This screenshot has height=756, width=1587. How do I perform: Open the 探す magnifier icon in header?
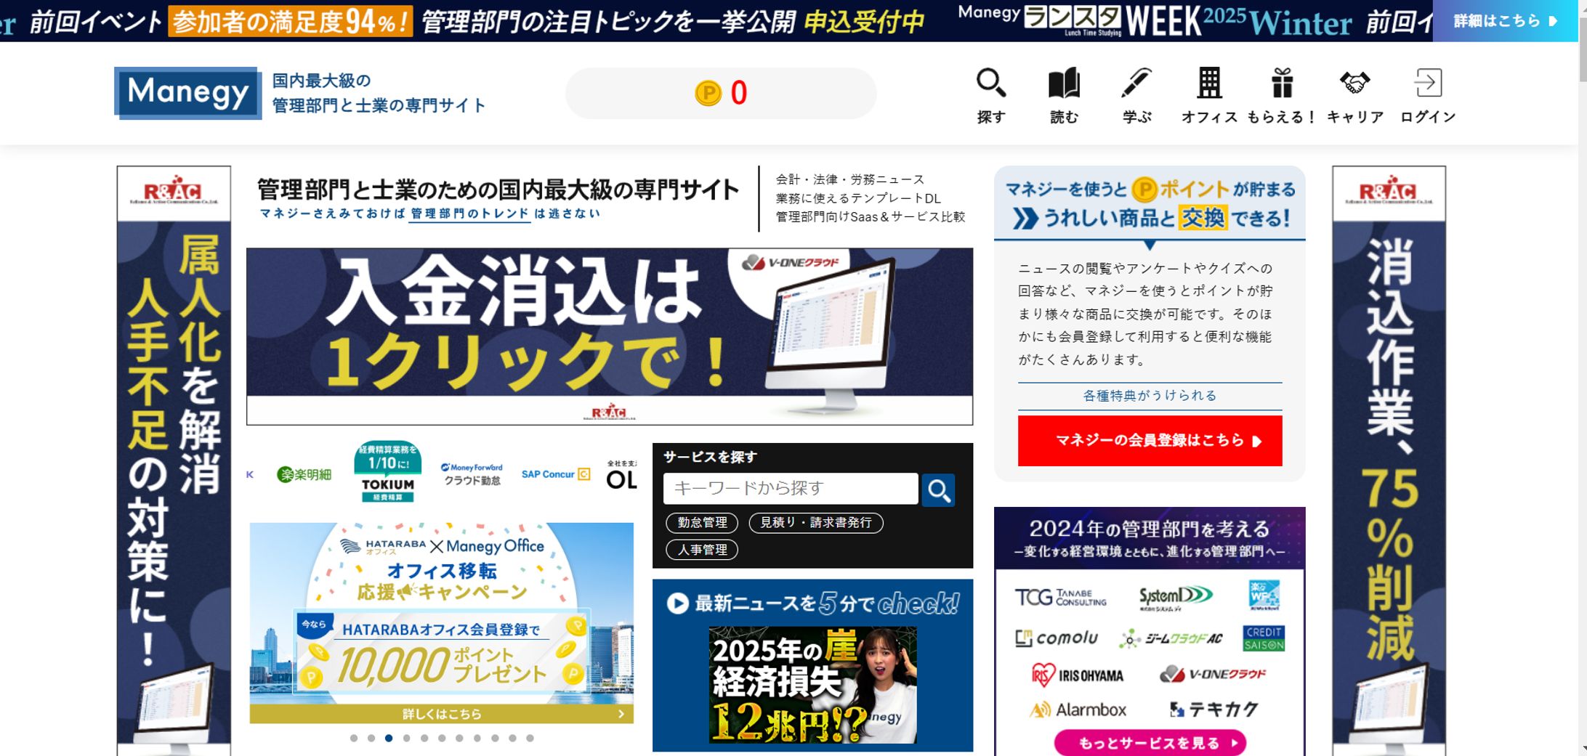coord(990,84)
